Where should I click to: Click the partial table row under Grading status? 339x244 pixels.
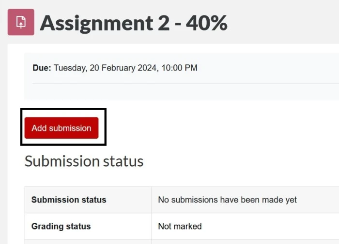[182, 242]
